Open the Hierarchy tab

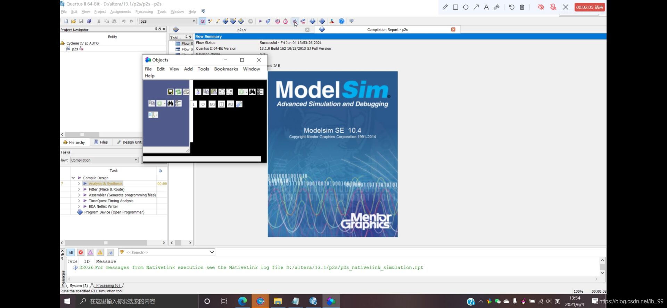pyautogui.click(x=74, y=142)
